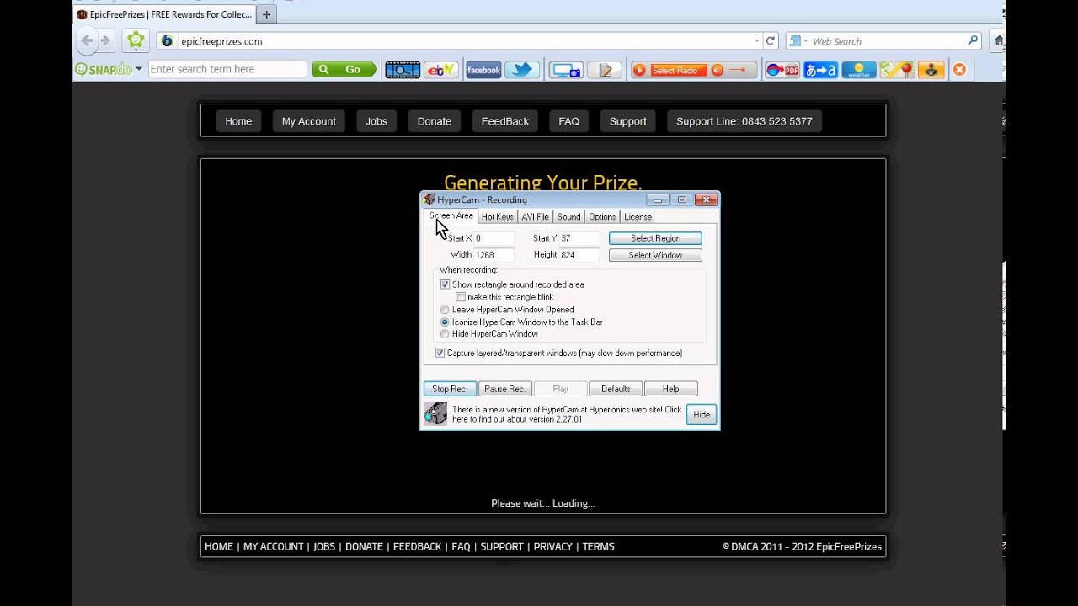Click the TERMS footer link

pyautogui.click(x=598, y=546)
